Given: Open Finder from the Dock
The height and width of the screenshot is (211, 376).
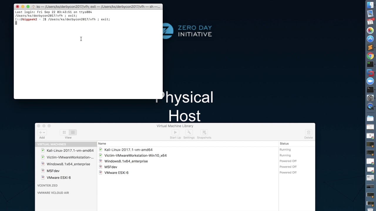Looking at the screenshot, I should [370, 5].
